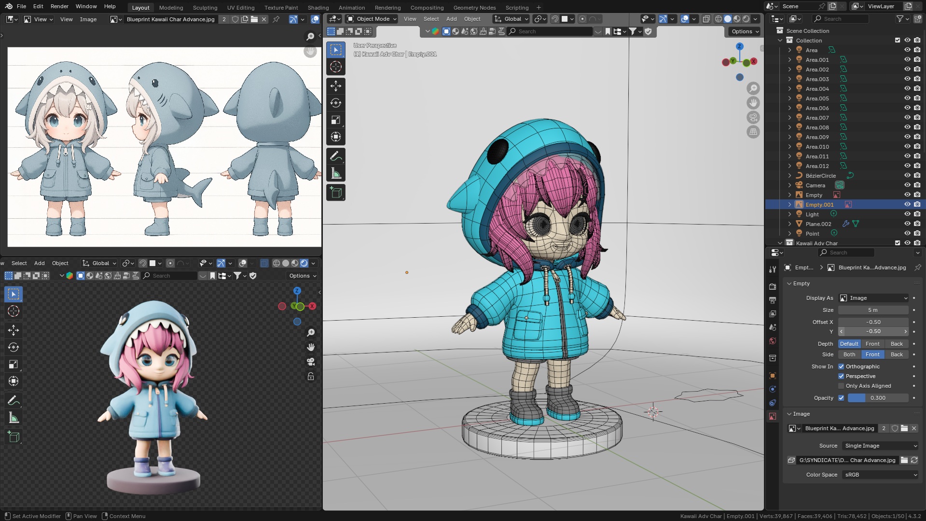Select the Cursor tool in main viewport
This screenshot has width=926, height=521.
[x=336, y=67]
